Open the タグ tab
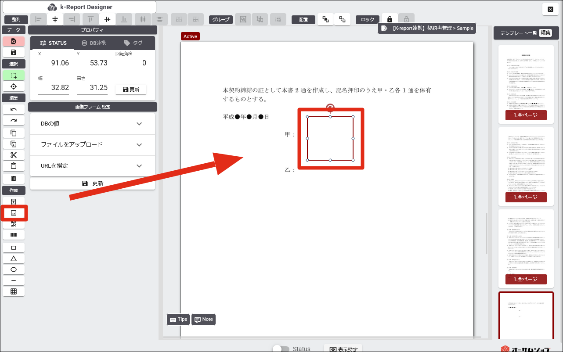Screen dimensions: 563x352 [133, 43]
